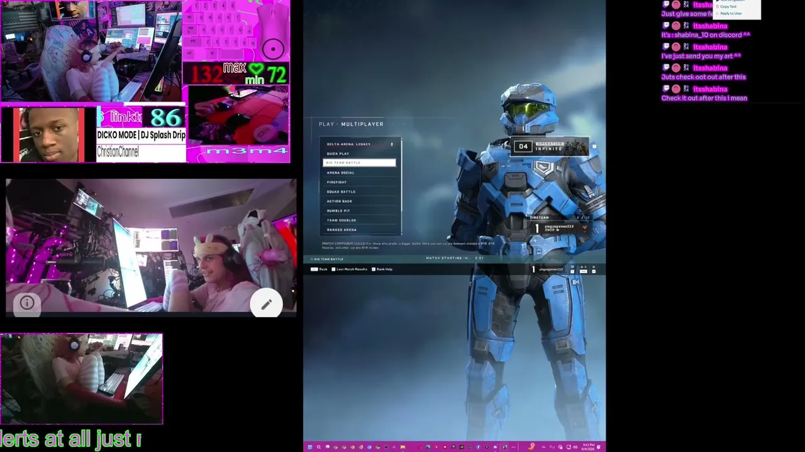This screenshot has height=452, width=805.
Task: Select plaguegames223 fireteam player card
Action: (x=560, y=228)
